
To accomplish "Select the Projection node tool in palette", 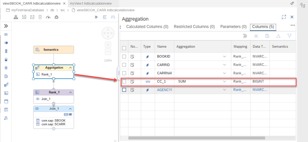I will click(x=6, y=76).
